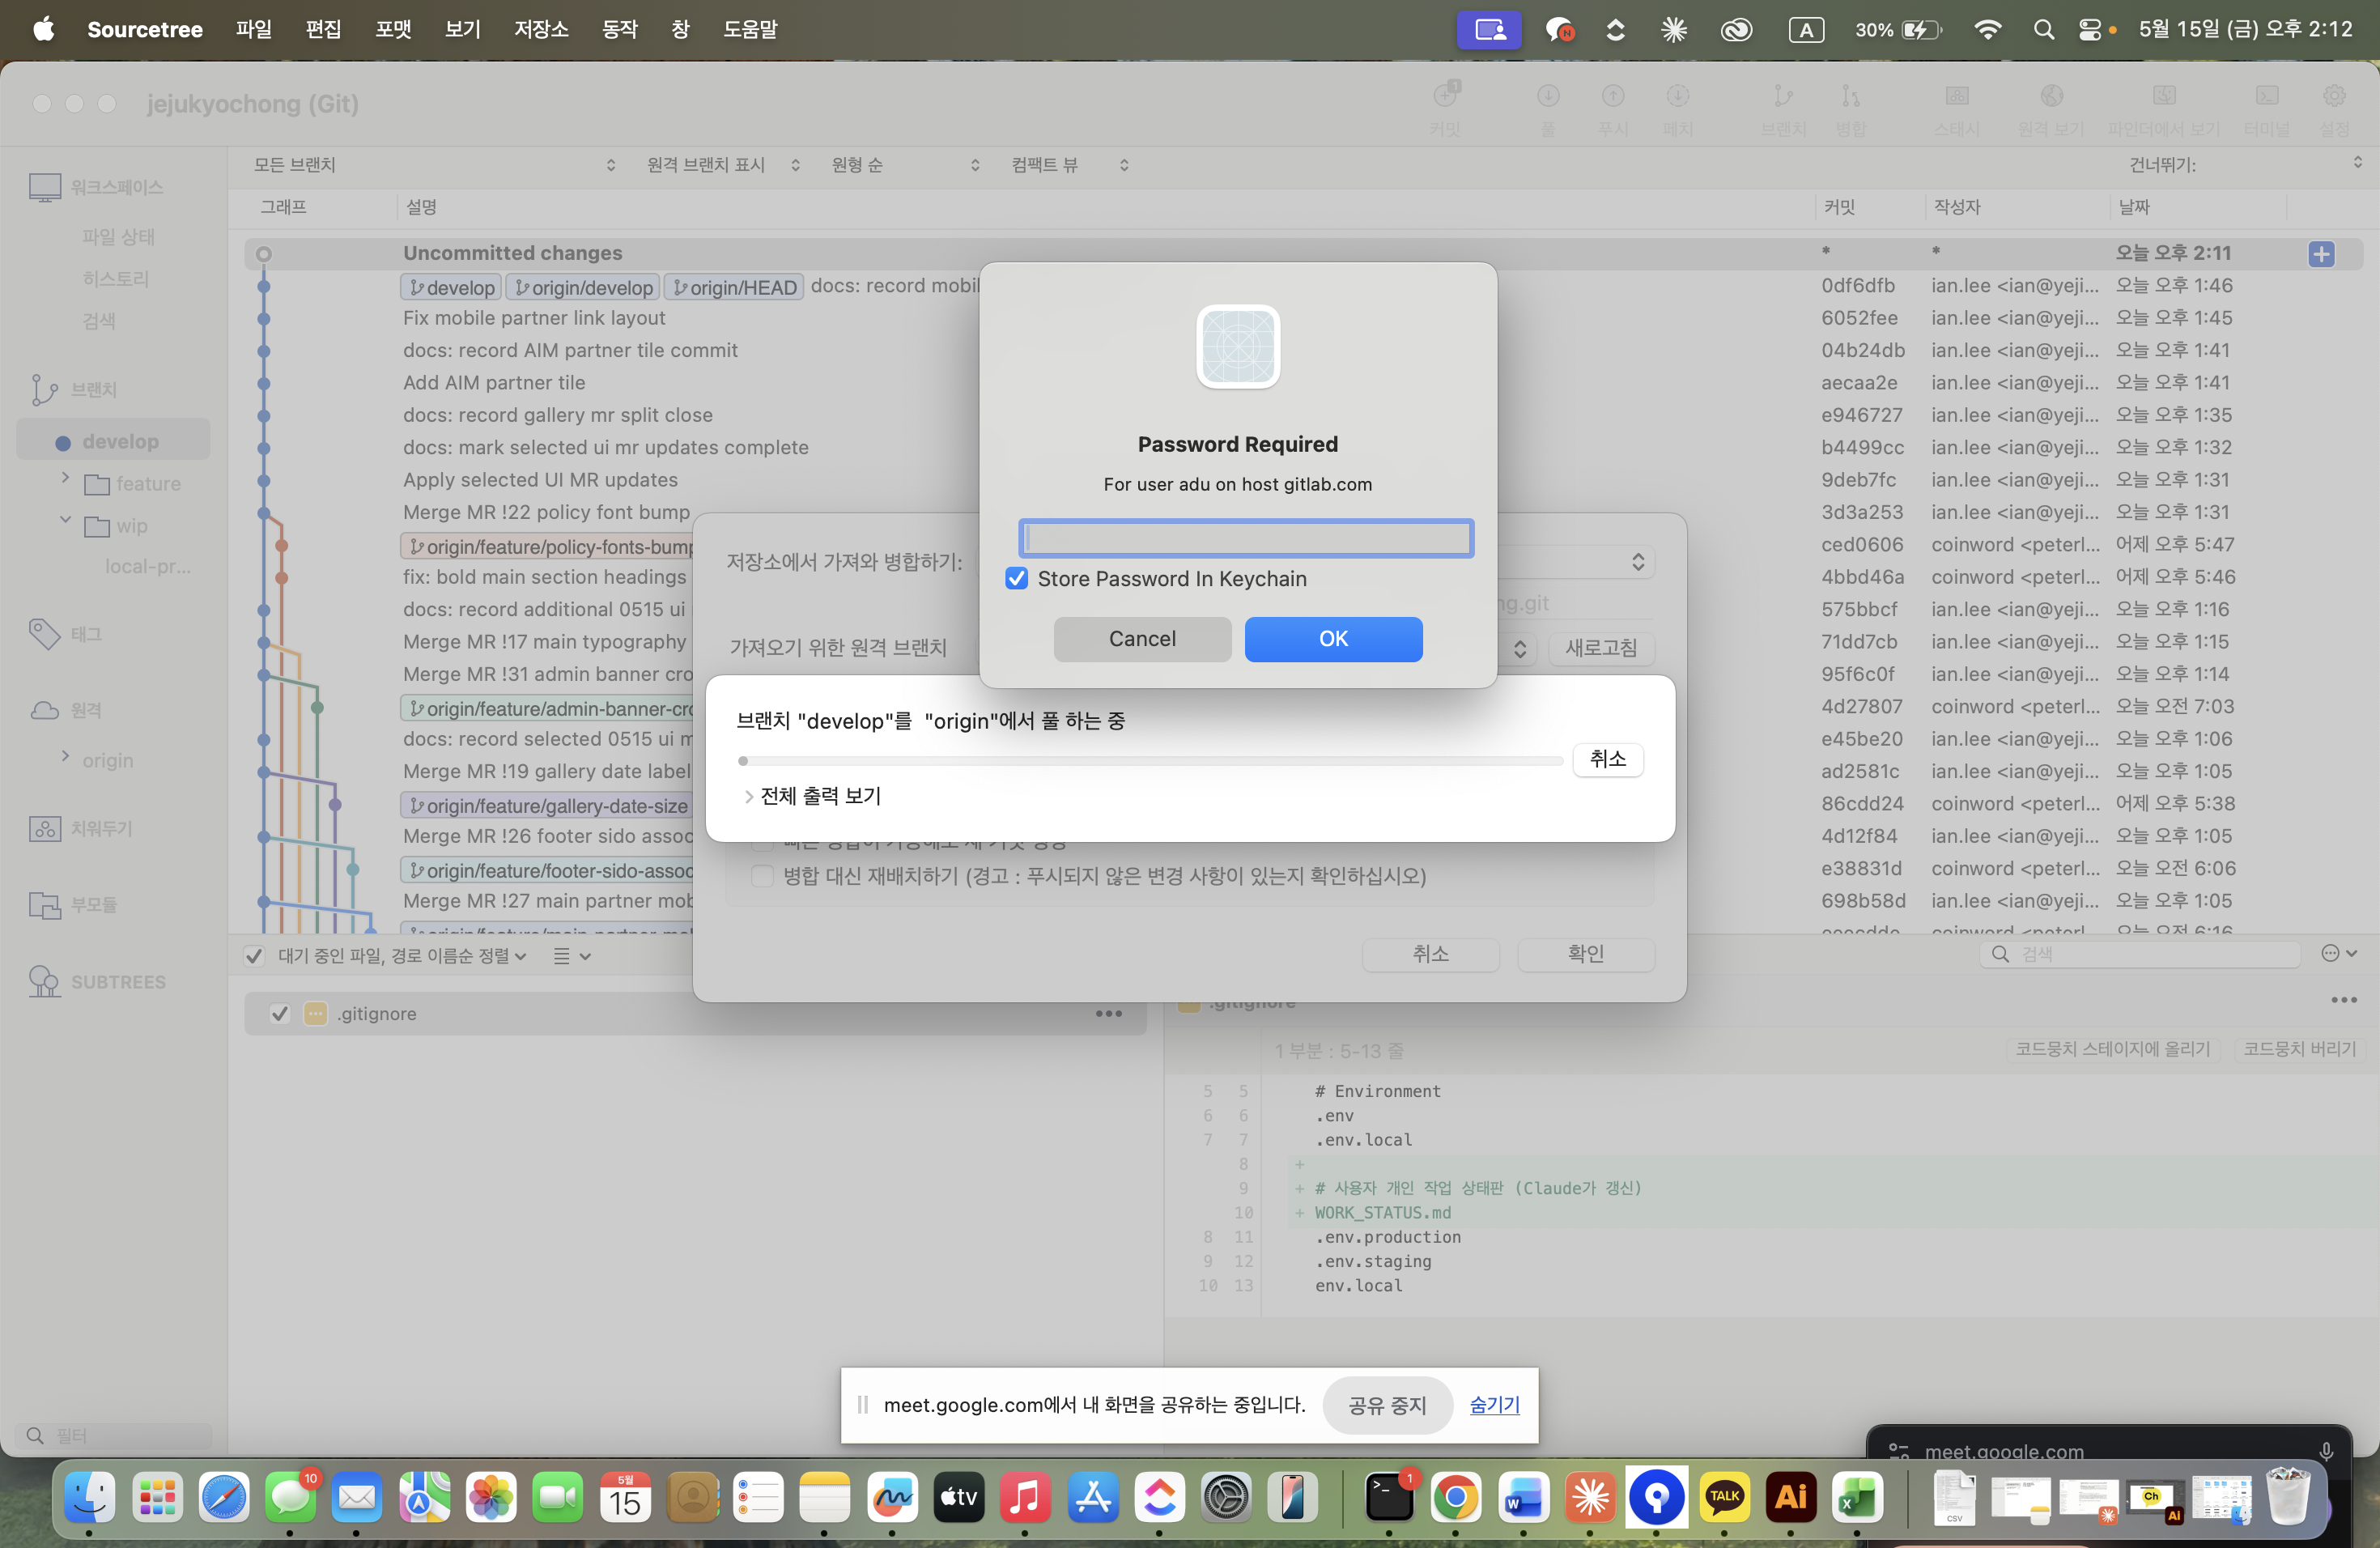Click the Fetch toolbar icon
Viewport: 2380px width, 1548px height.
pos(1677,108)
